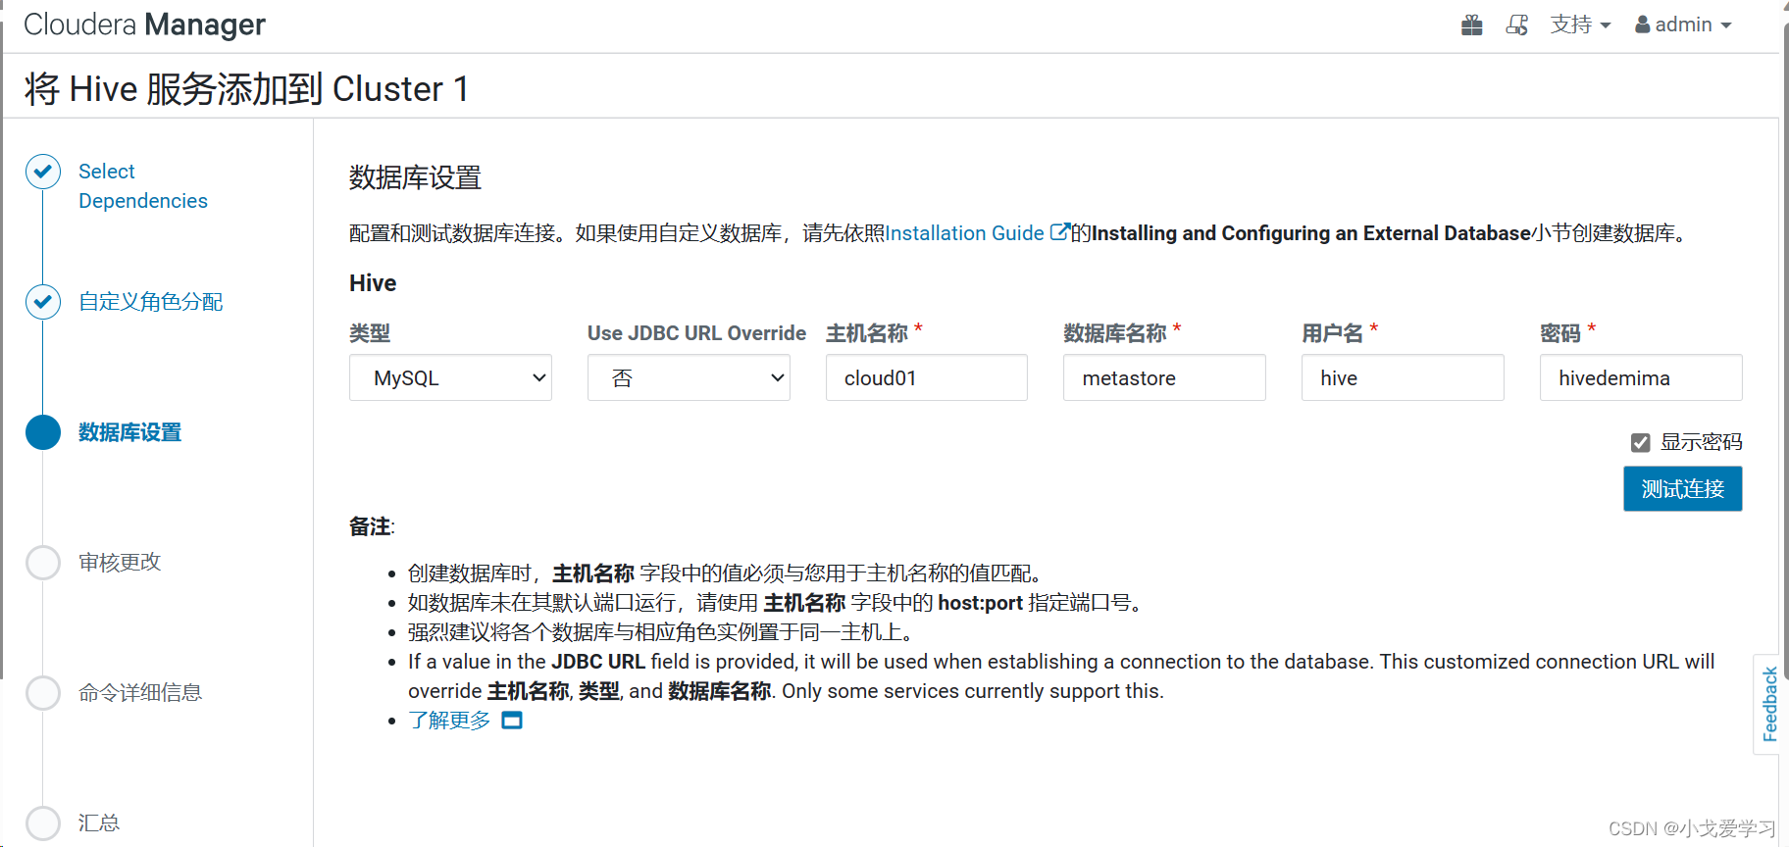Open the 了解更多 link
The width and height of the screenshot is (1789, 847).
point(449,721)
